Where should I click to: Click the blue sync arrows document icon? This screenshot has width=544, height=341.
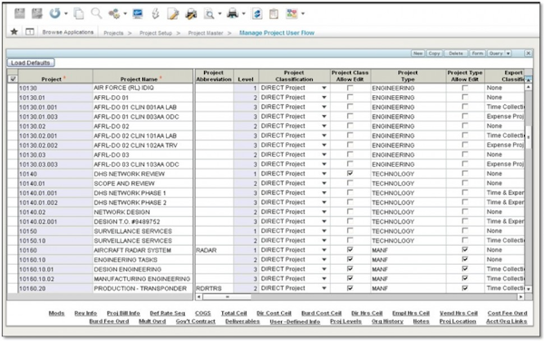coord(257,14)
